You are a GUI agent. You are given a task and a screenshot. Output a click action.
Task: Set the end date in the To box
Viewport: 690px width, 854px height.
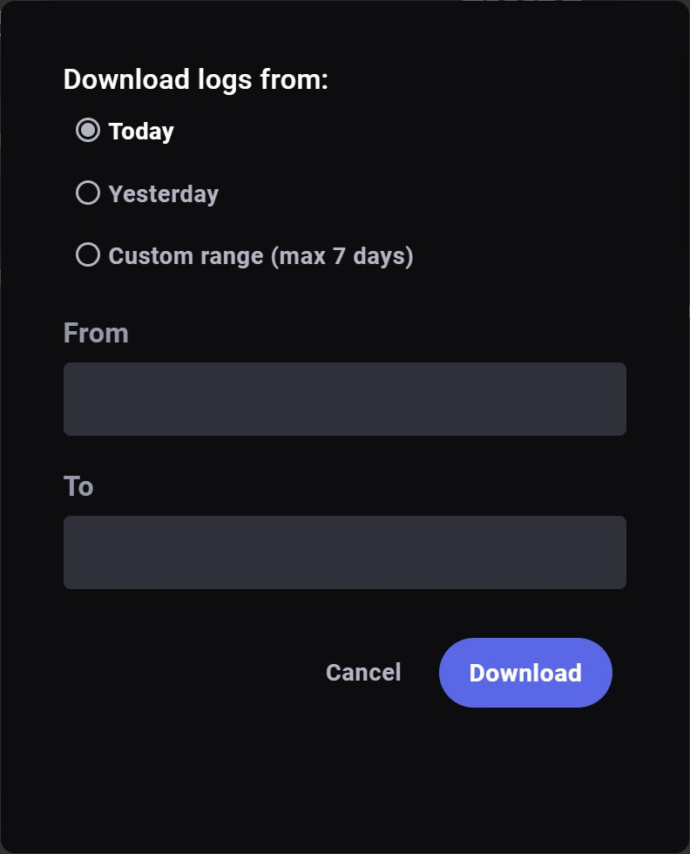(345, 552)
